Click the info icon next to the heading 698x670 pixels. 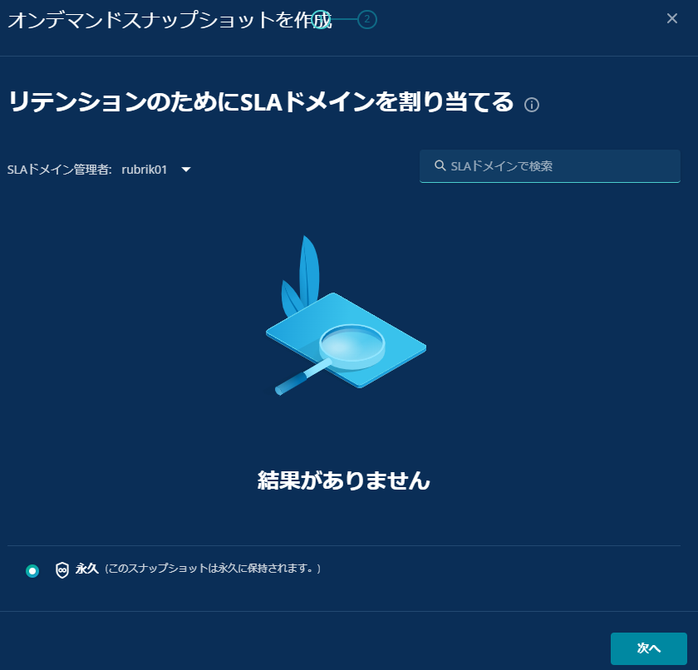(532, 105)
